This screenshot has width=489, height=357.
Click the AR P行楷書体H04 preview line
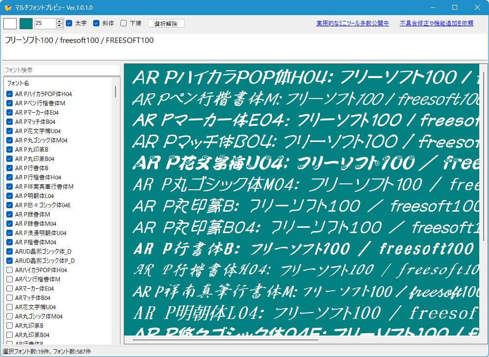click(306, 270)
